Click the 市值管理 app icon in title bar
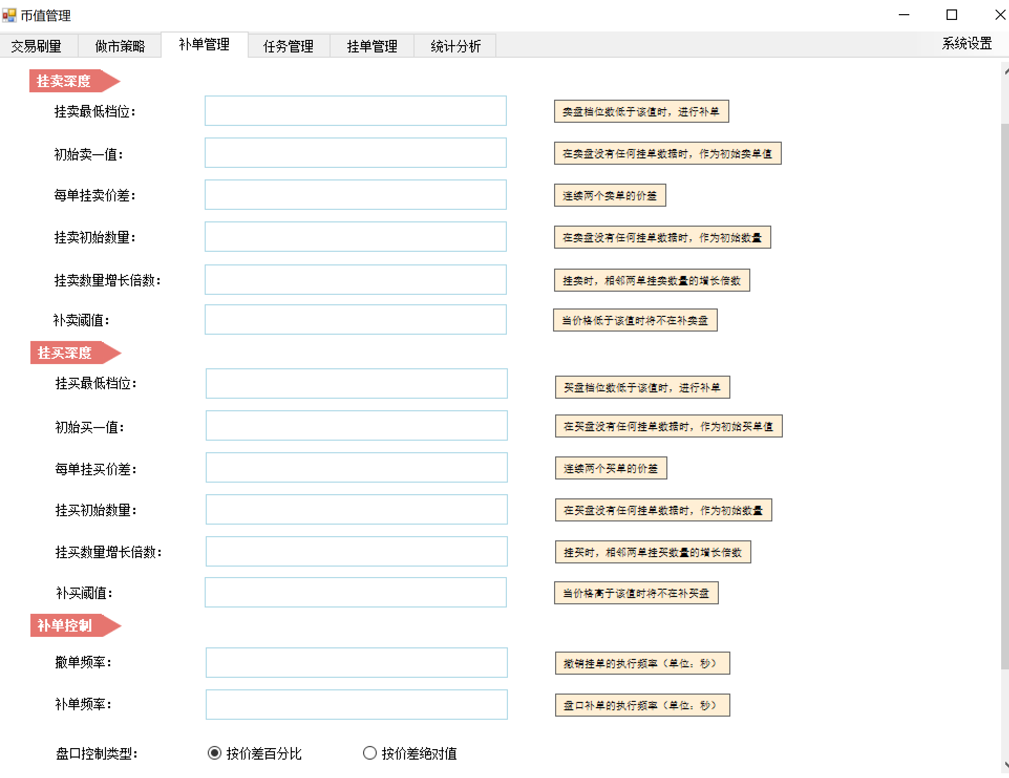 point(9,16)
